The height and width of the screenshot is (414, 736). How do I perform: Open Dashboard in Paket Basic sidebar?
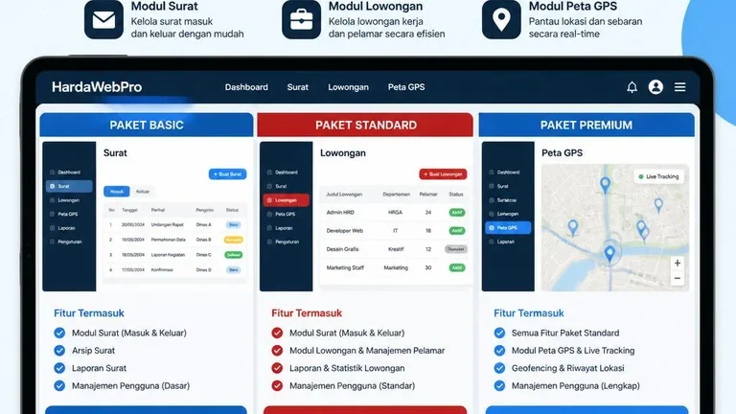(x=69, y=172)
